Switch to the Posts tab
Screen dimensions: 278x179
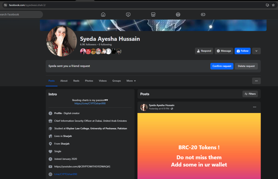tap(51, 81)
